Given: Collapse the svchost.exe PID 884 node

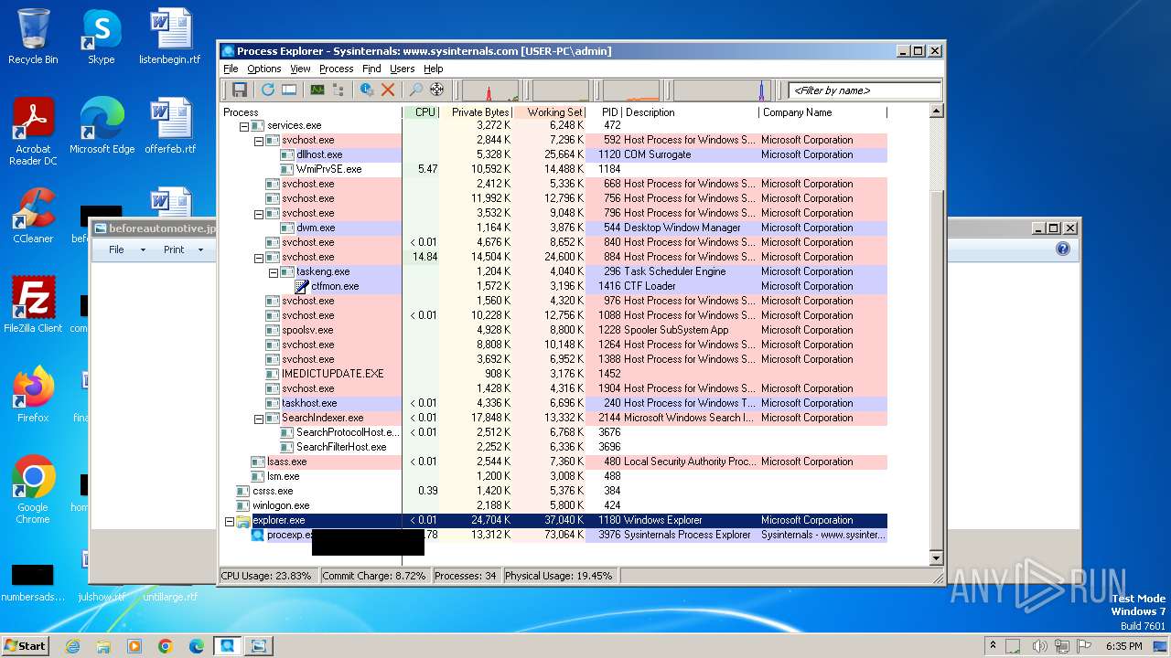Looking at the screenshot, I should pyautogui.click(x=259, y=258).
